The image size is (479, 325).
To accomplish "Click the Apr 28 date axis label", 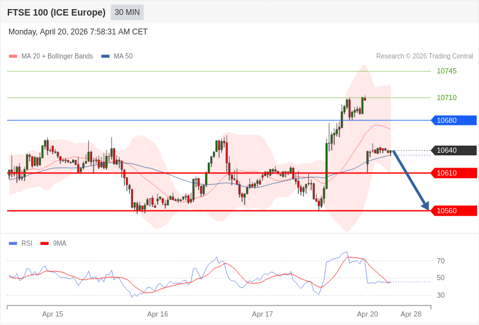I will pos(411,315).
